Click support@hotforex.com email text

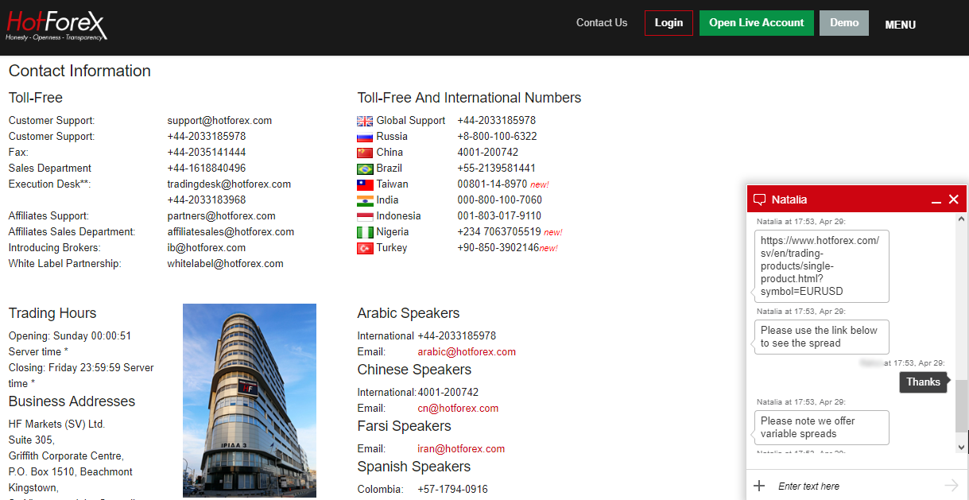pos(219,121)
